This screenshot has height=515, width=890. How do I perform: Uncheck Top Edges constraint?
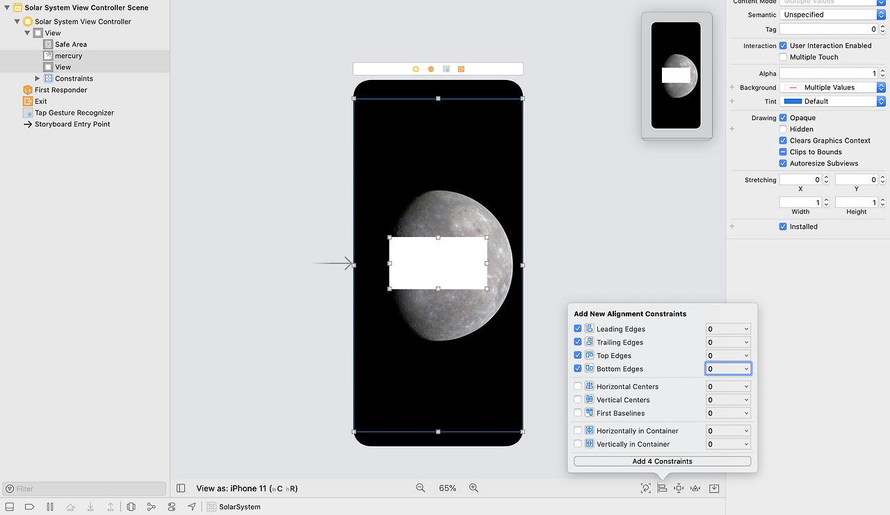(x=578, y=355)
